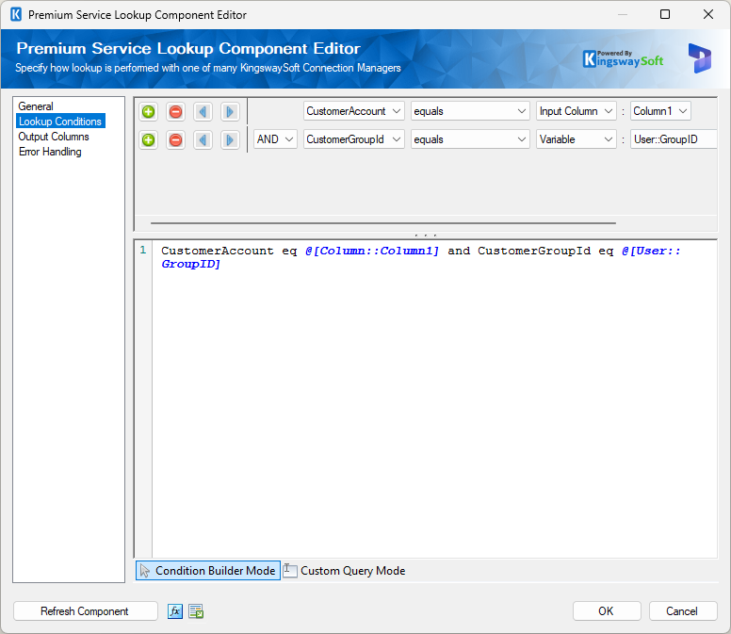Confirm with the OK button
731x634 pixels.
coord(607,611)
